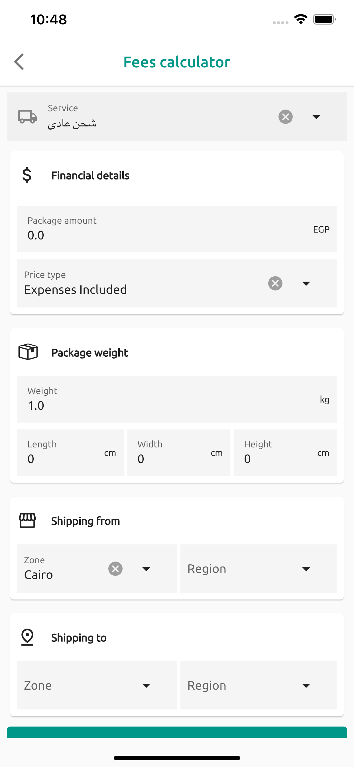Enter a value in Width field
354x767 pixels.
click(x=172, y=458)
